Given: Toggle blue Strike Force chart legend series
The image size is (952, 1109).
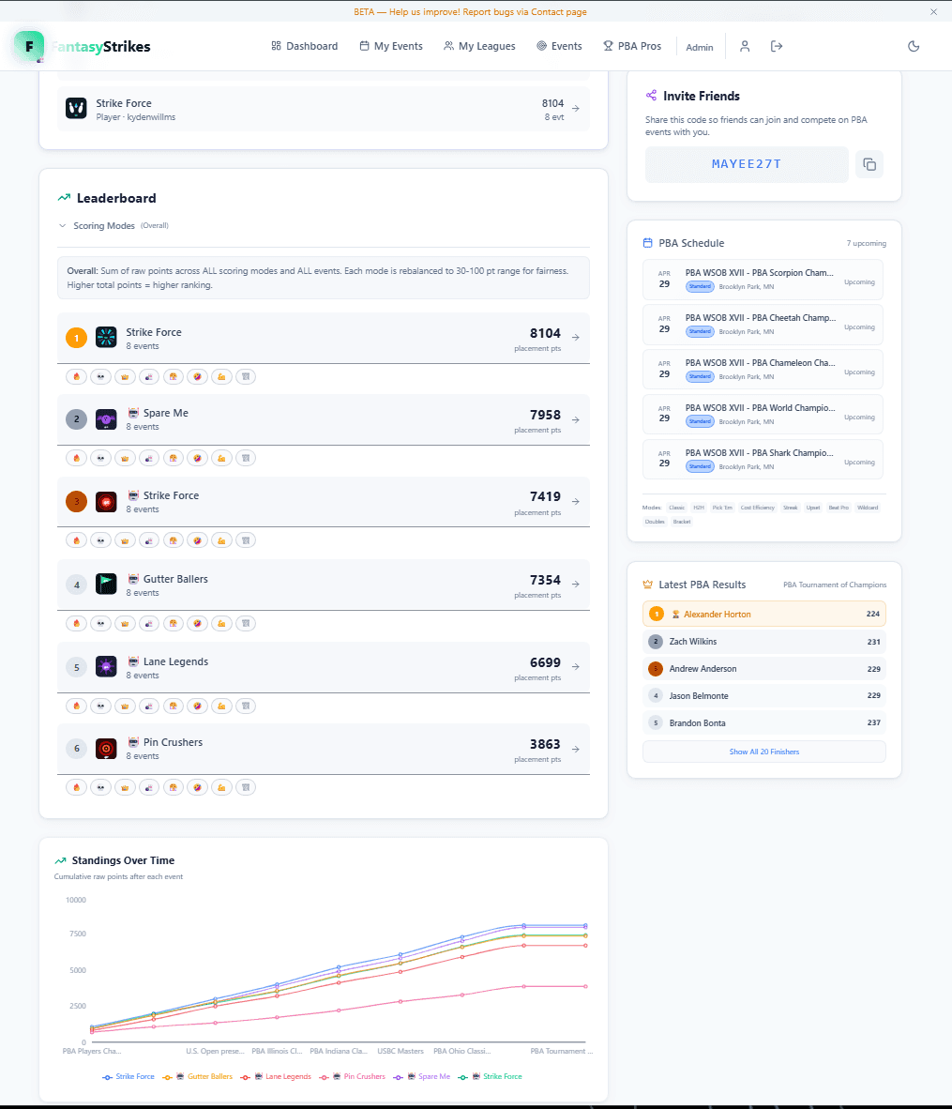Looking at the screenshot, I should click(x=128, y=1076).
